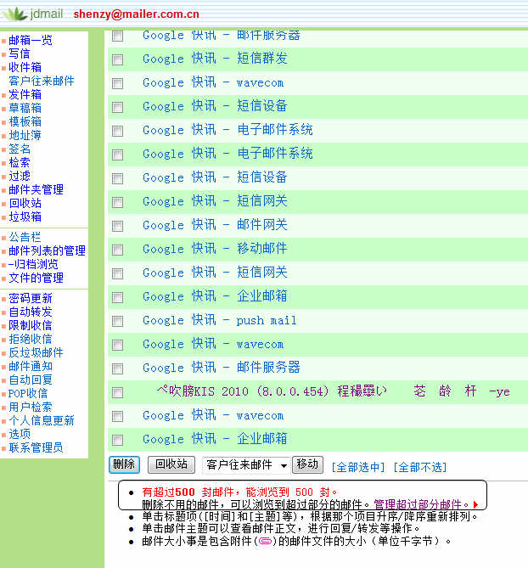
Task: Open the 过滤 filter link
Action: (20, 176)
